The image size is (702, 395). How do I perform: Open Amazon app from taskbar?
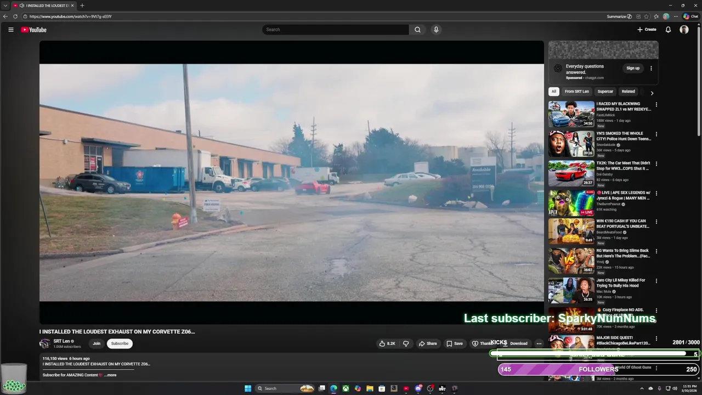click(394, 388)
